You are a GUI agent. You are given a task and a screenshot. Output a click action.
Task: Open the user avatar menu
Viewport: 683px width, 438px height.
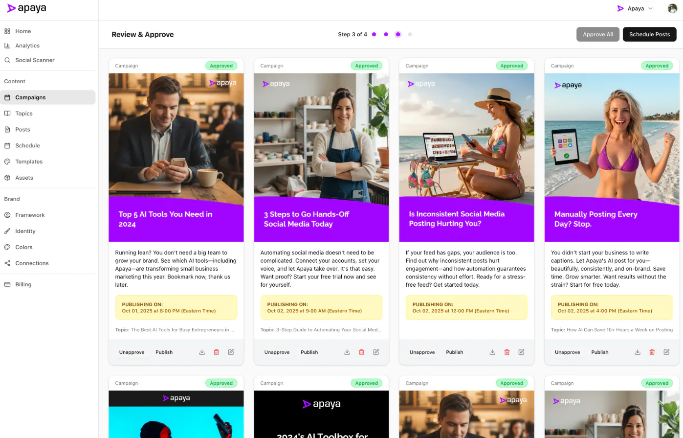coord(673,8)
